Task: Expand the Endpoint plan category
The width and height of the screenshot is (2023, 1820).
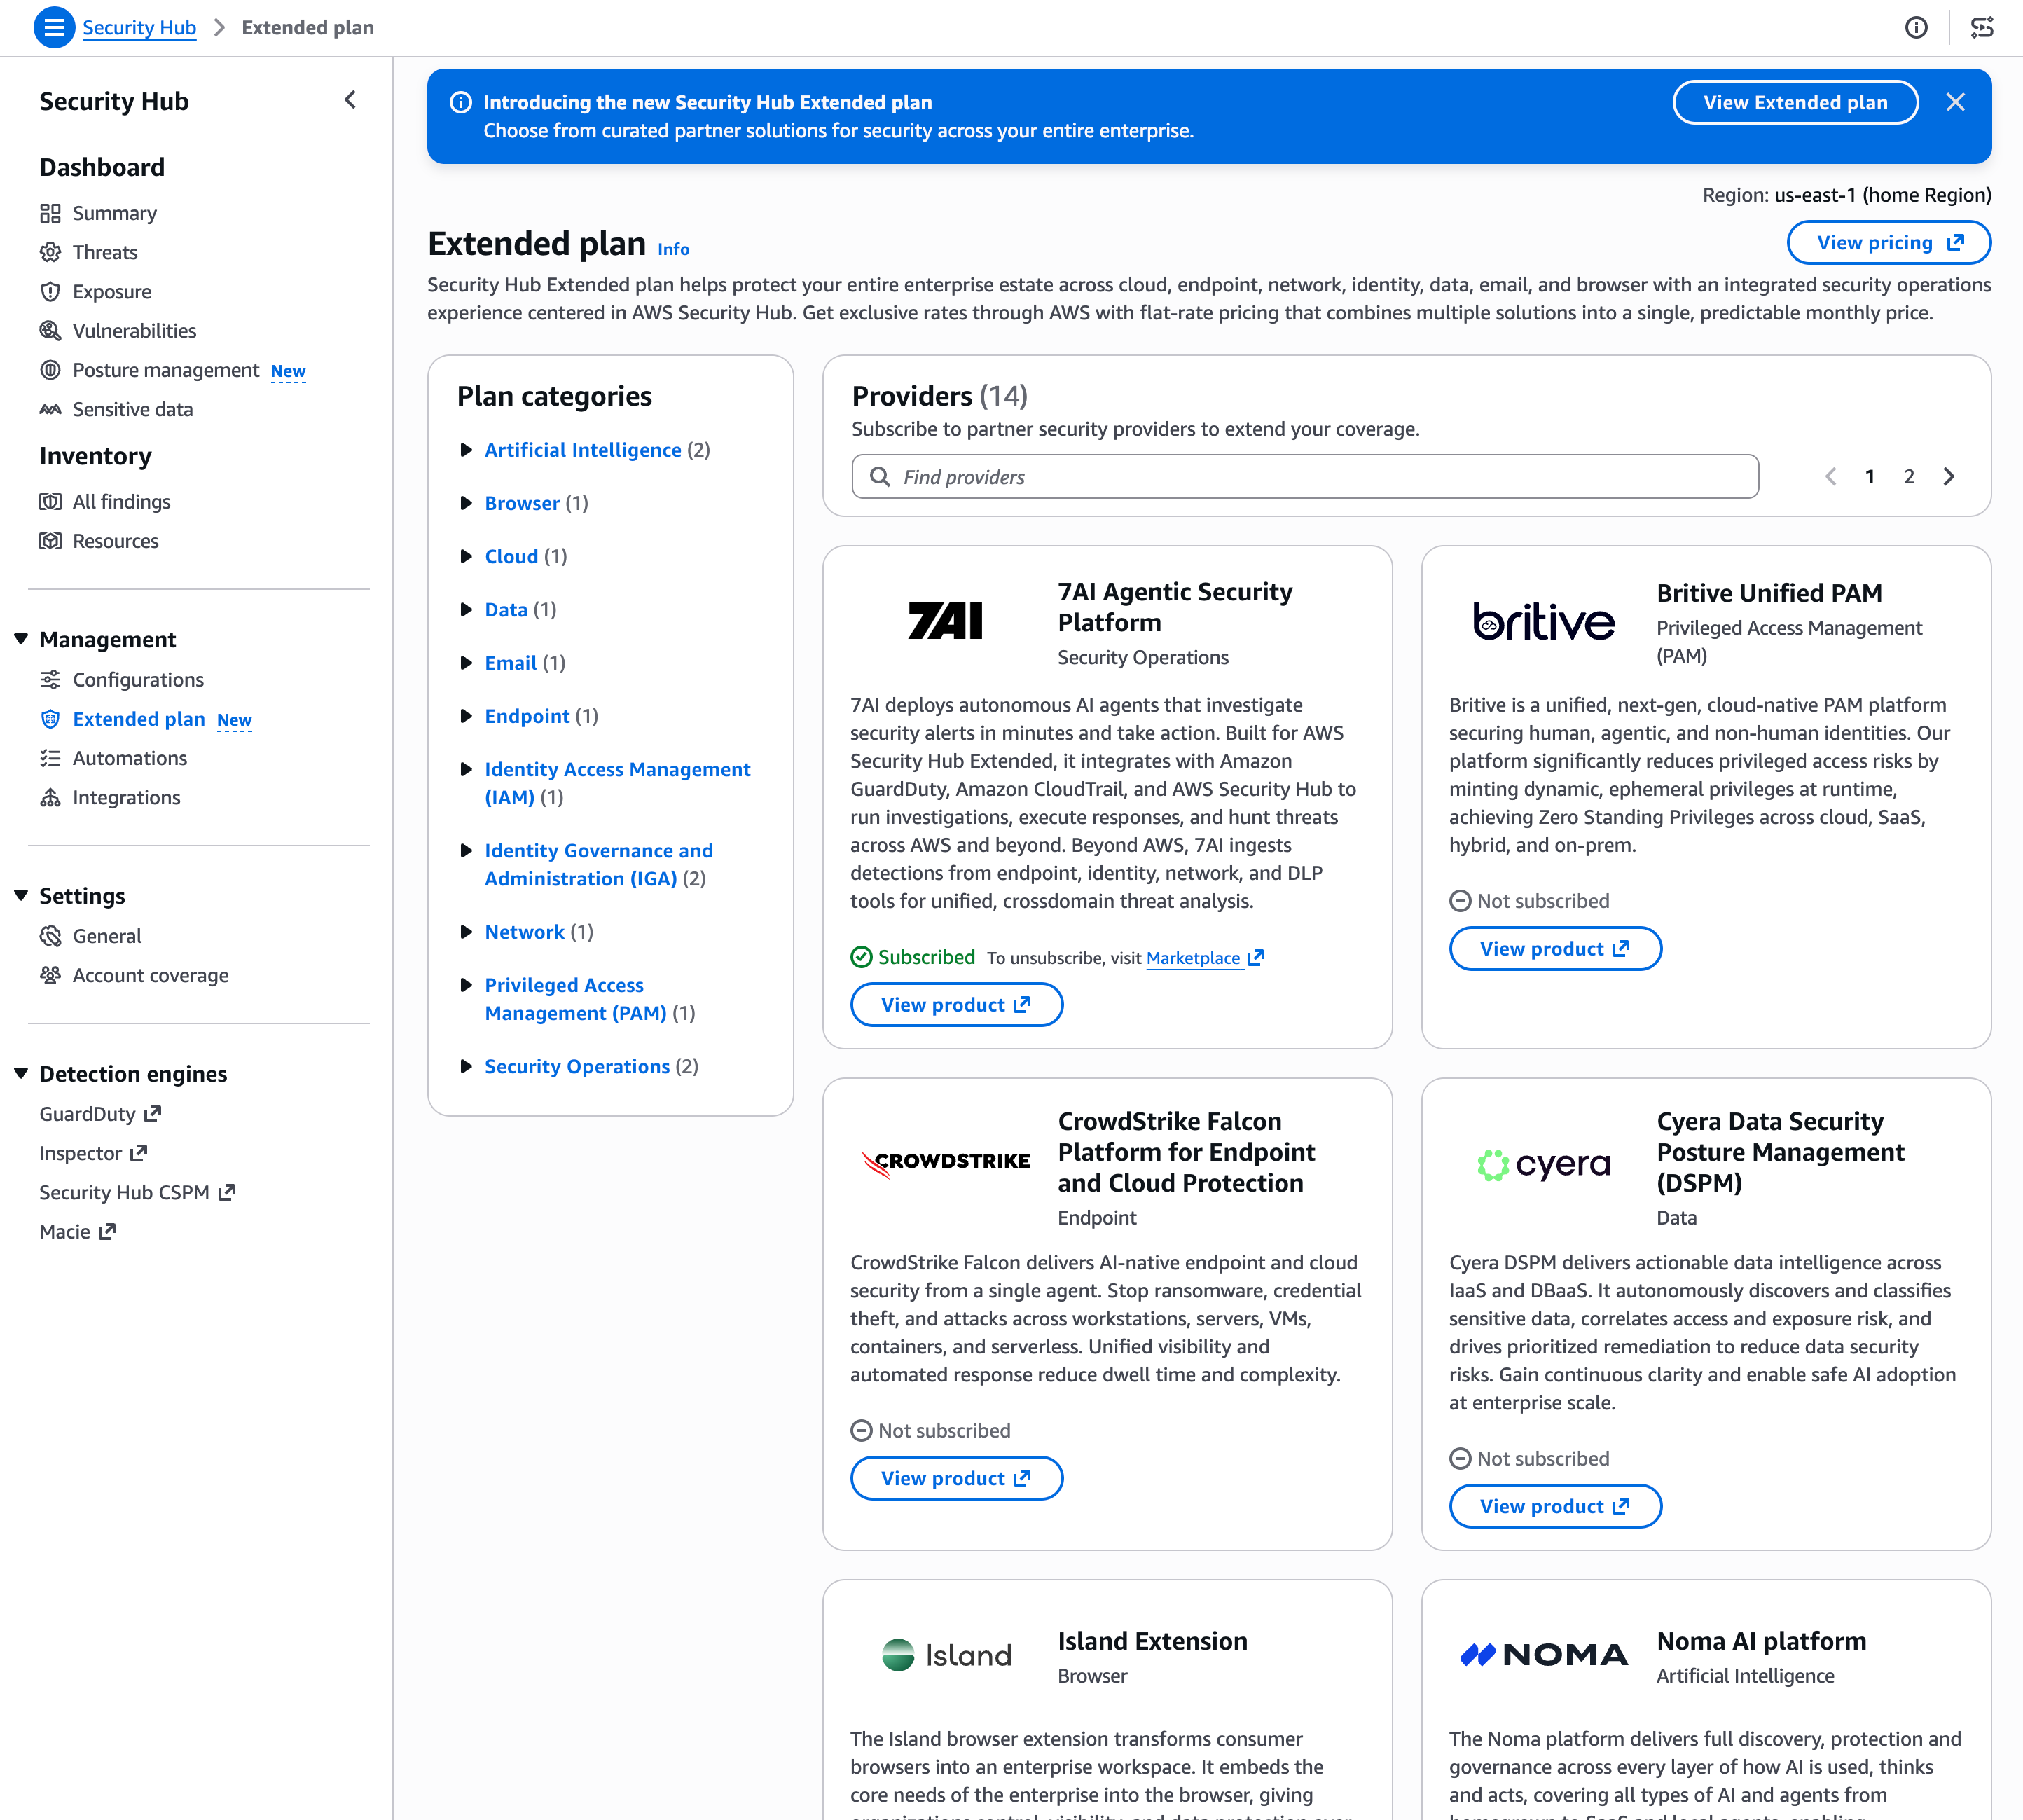Action: tap(466, 716)
